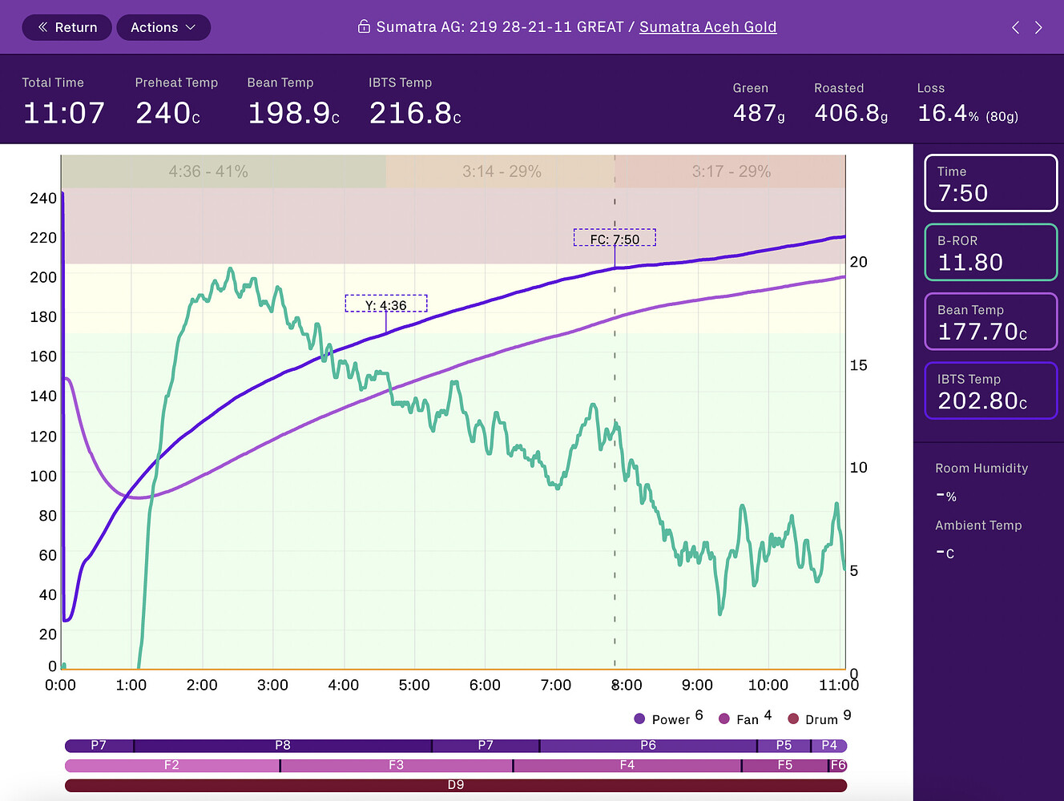Select the F3 fan segment
The image size is (1064, 801).
pyautogui.click(x=396, y=766)
